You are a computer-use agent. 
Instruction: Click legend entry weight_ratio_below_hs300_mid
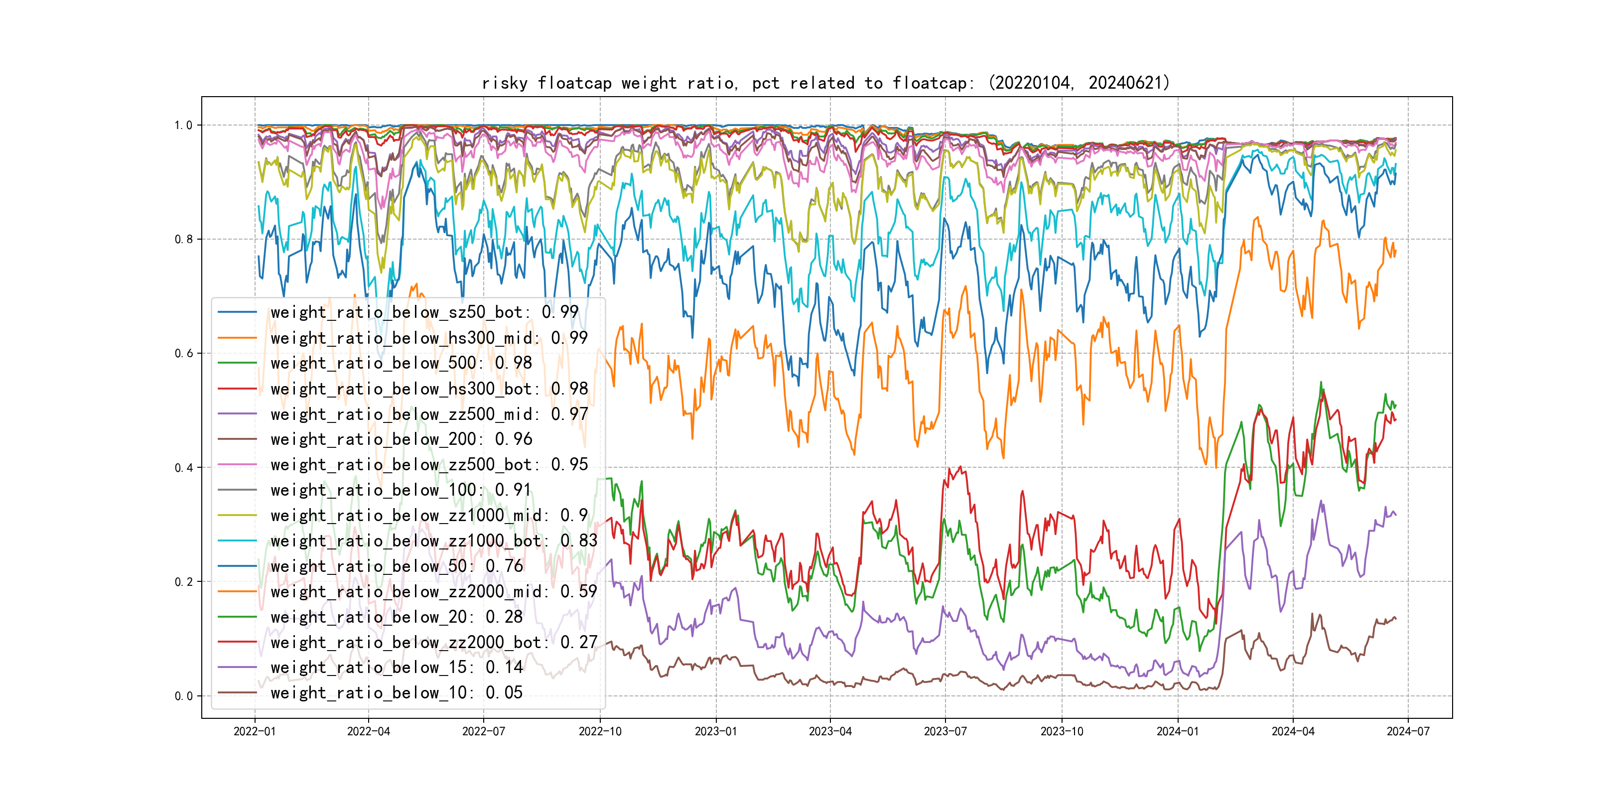pos(428,338)
